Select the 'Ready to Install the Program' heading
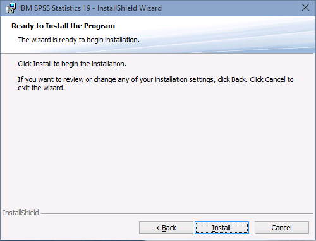This screenshot has height=241, width=316. (63, 26)
